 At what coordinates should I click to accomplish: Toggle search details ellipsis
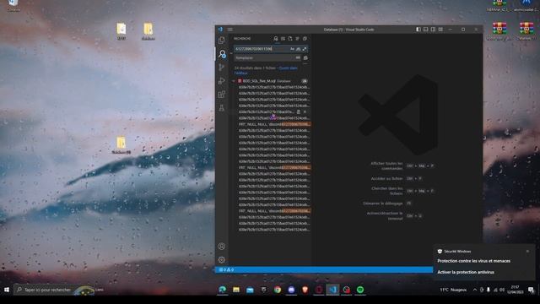pos(305,64)
